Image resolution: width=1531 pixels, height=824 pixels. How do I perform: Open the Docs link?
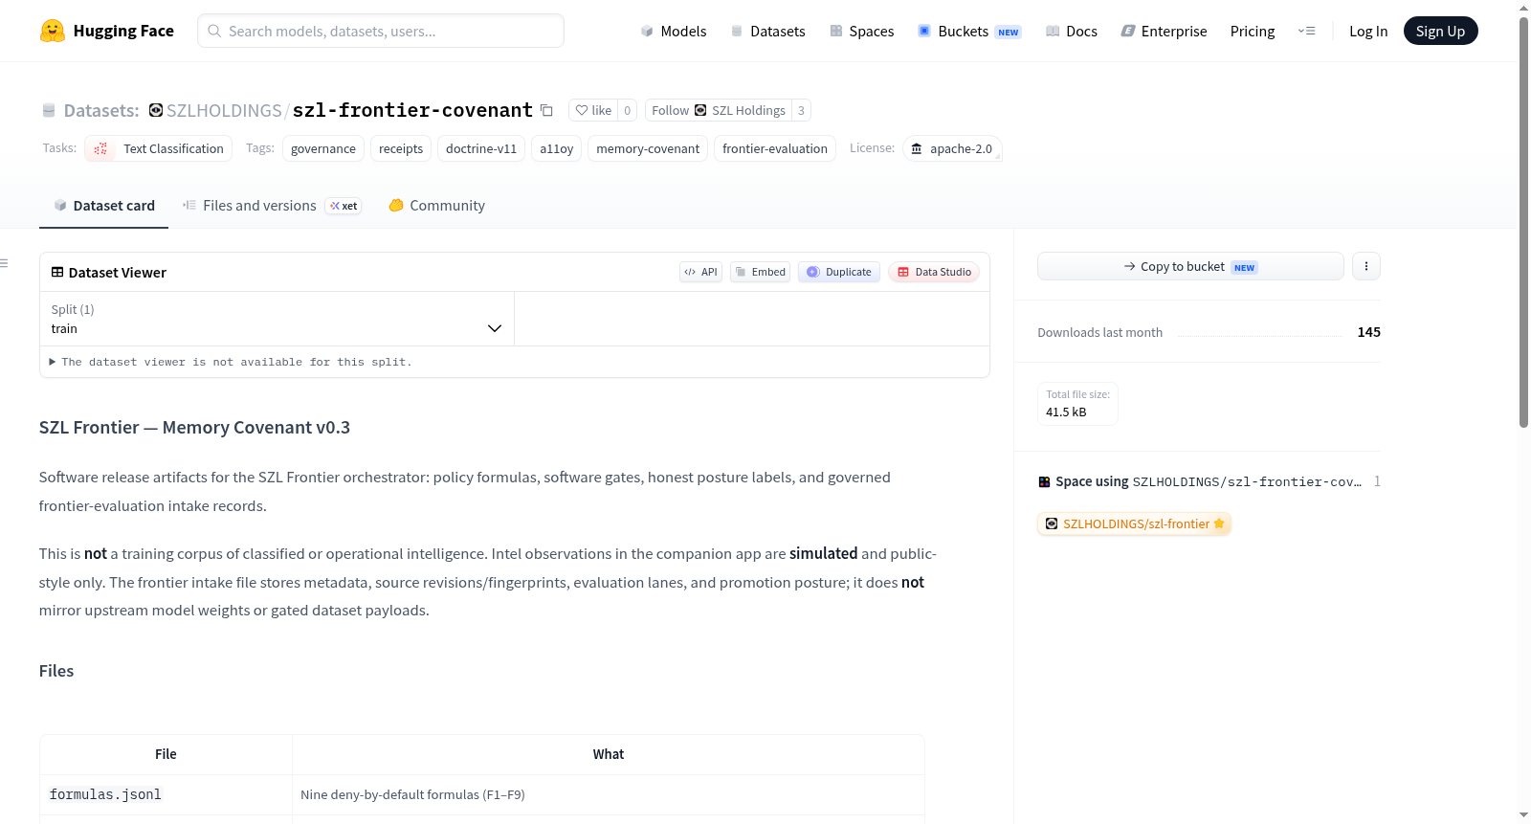(1072, 31)
